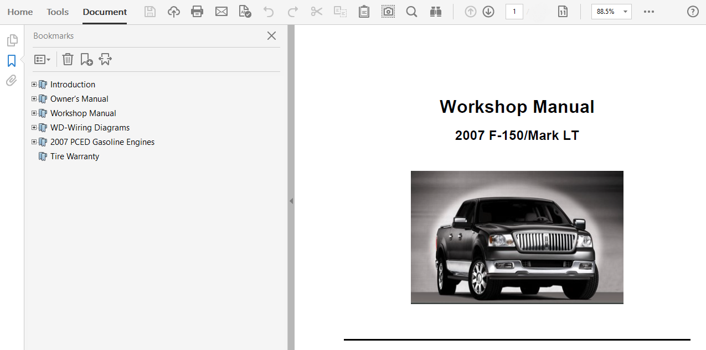Open bookmark options dropdown menu

pyautogui.click(x=43, y=59)
